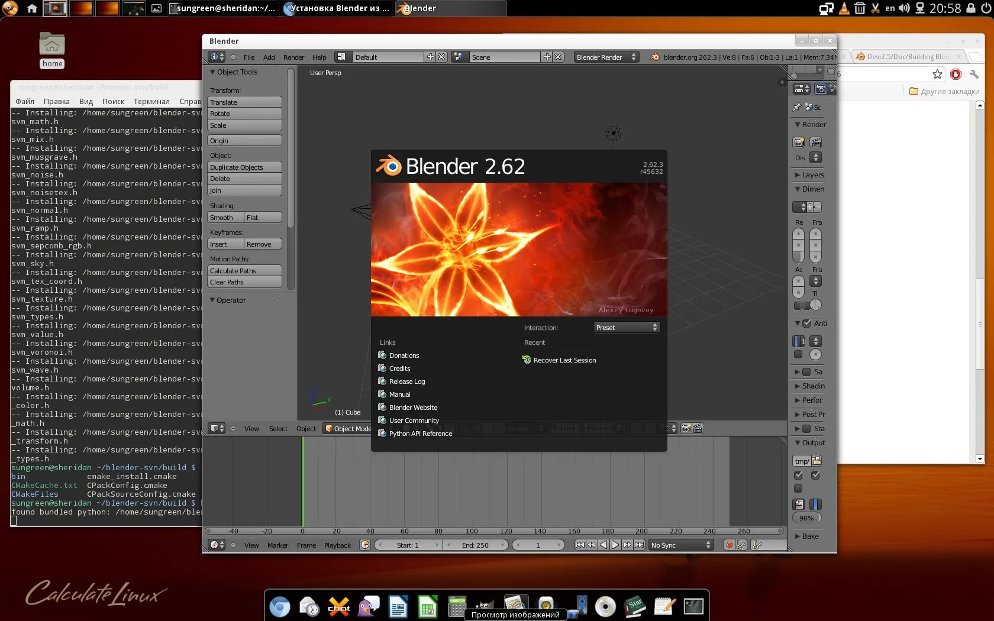Click the 3D viewport editor type icon
Viewport: 994px width, 621px height.
(214, 428)
